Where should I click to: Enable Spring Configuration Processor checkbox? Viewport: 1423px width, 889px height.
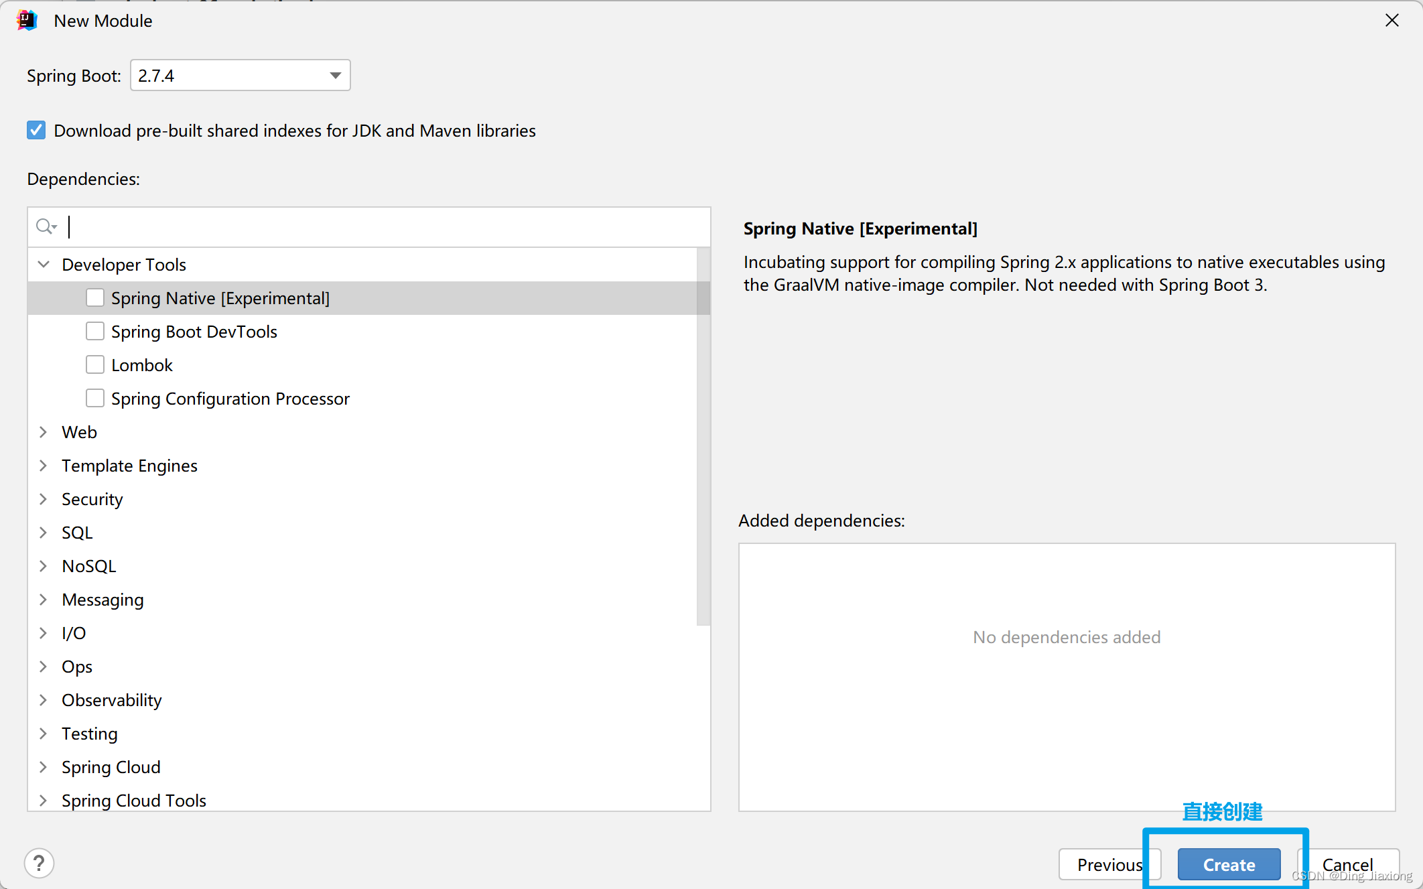click(95, 398)
